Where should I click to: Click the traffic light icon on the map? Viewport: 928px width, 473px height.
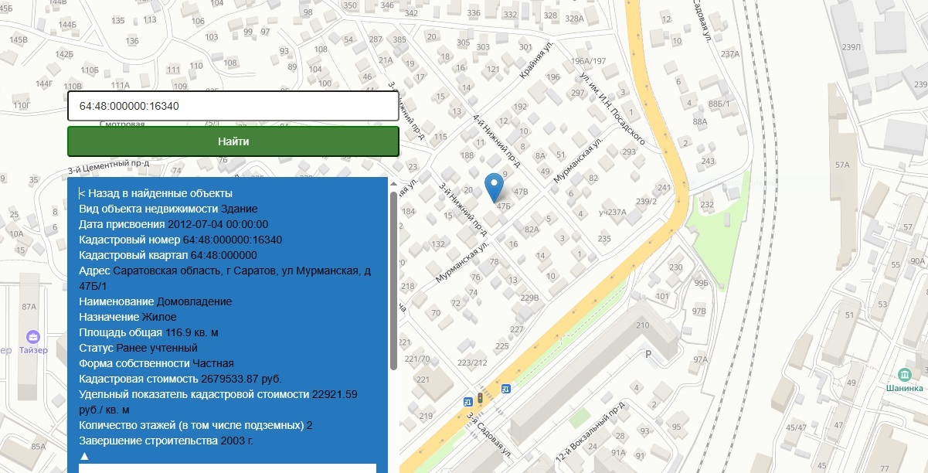[x=480, y=397]
